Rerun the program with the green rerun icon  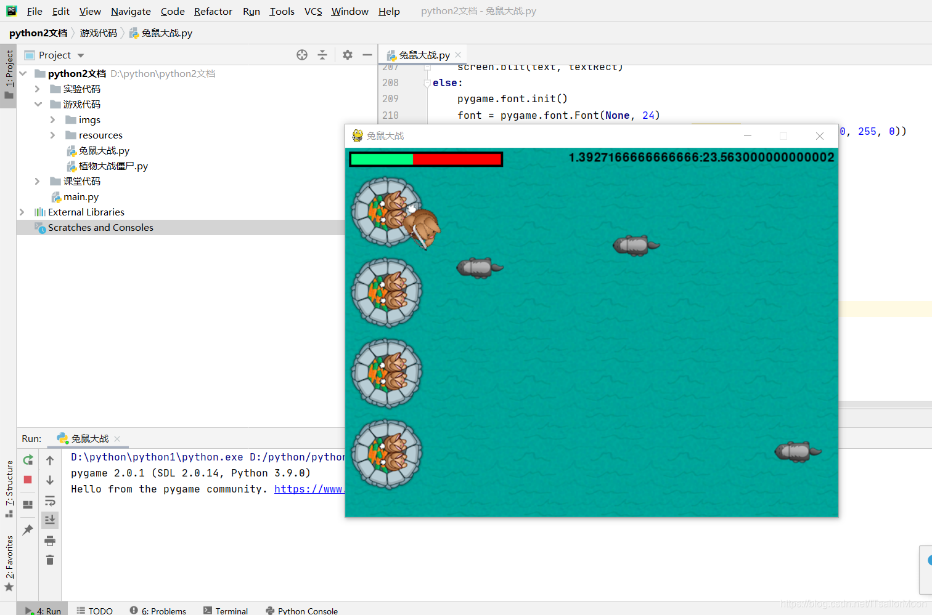coord(28,460)
